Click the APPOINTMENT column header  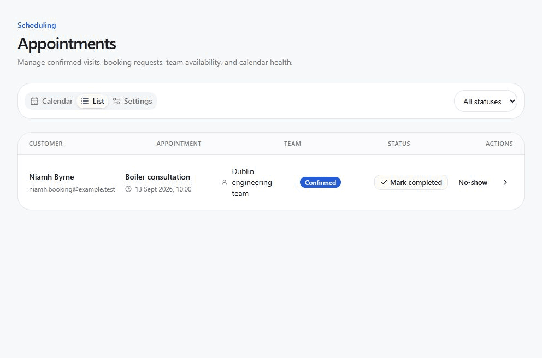coord(179,144)
